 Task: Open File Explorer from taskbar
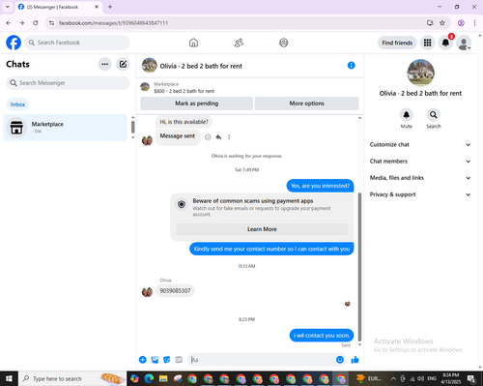(x=163, y=378)
